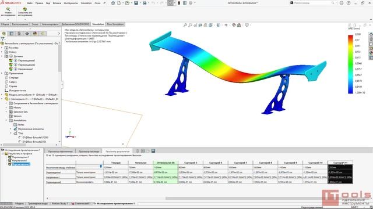Switch to the Модель bottom tab
Image resolution: width=373 pixels, height=209 pixels.
19,203
